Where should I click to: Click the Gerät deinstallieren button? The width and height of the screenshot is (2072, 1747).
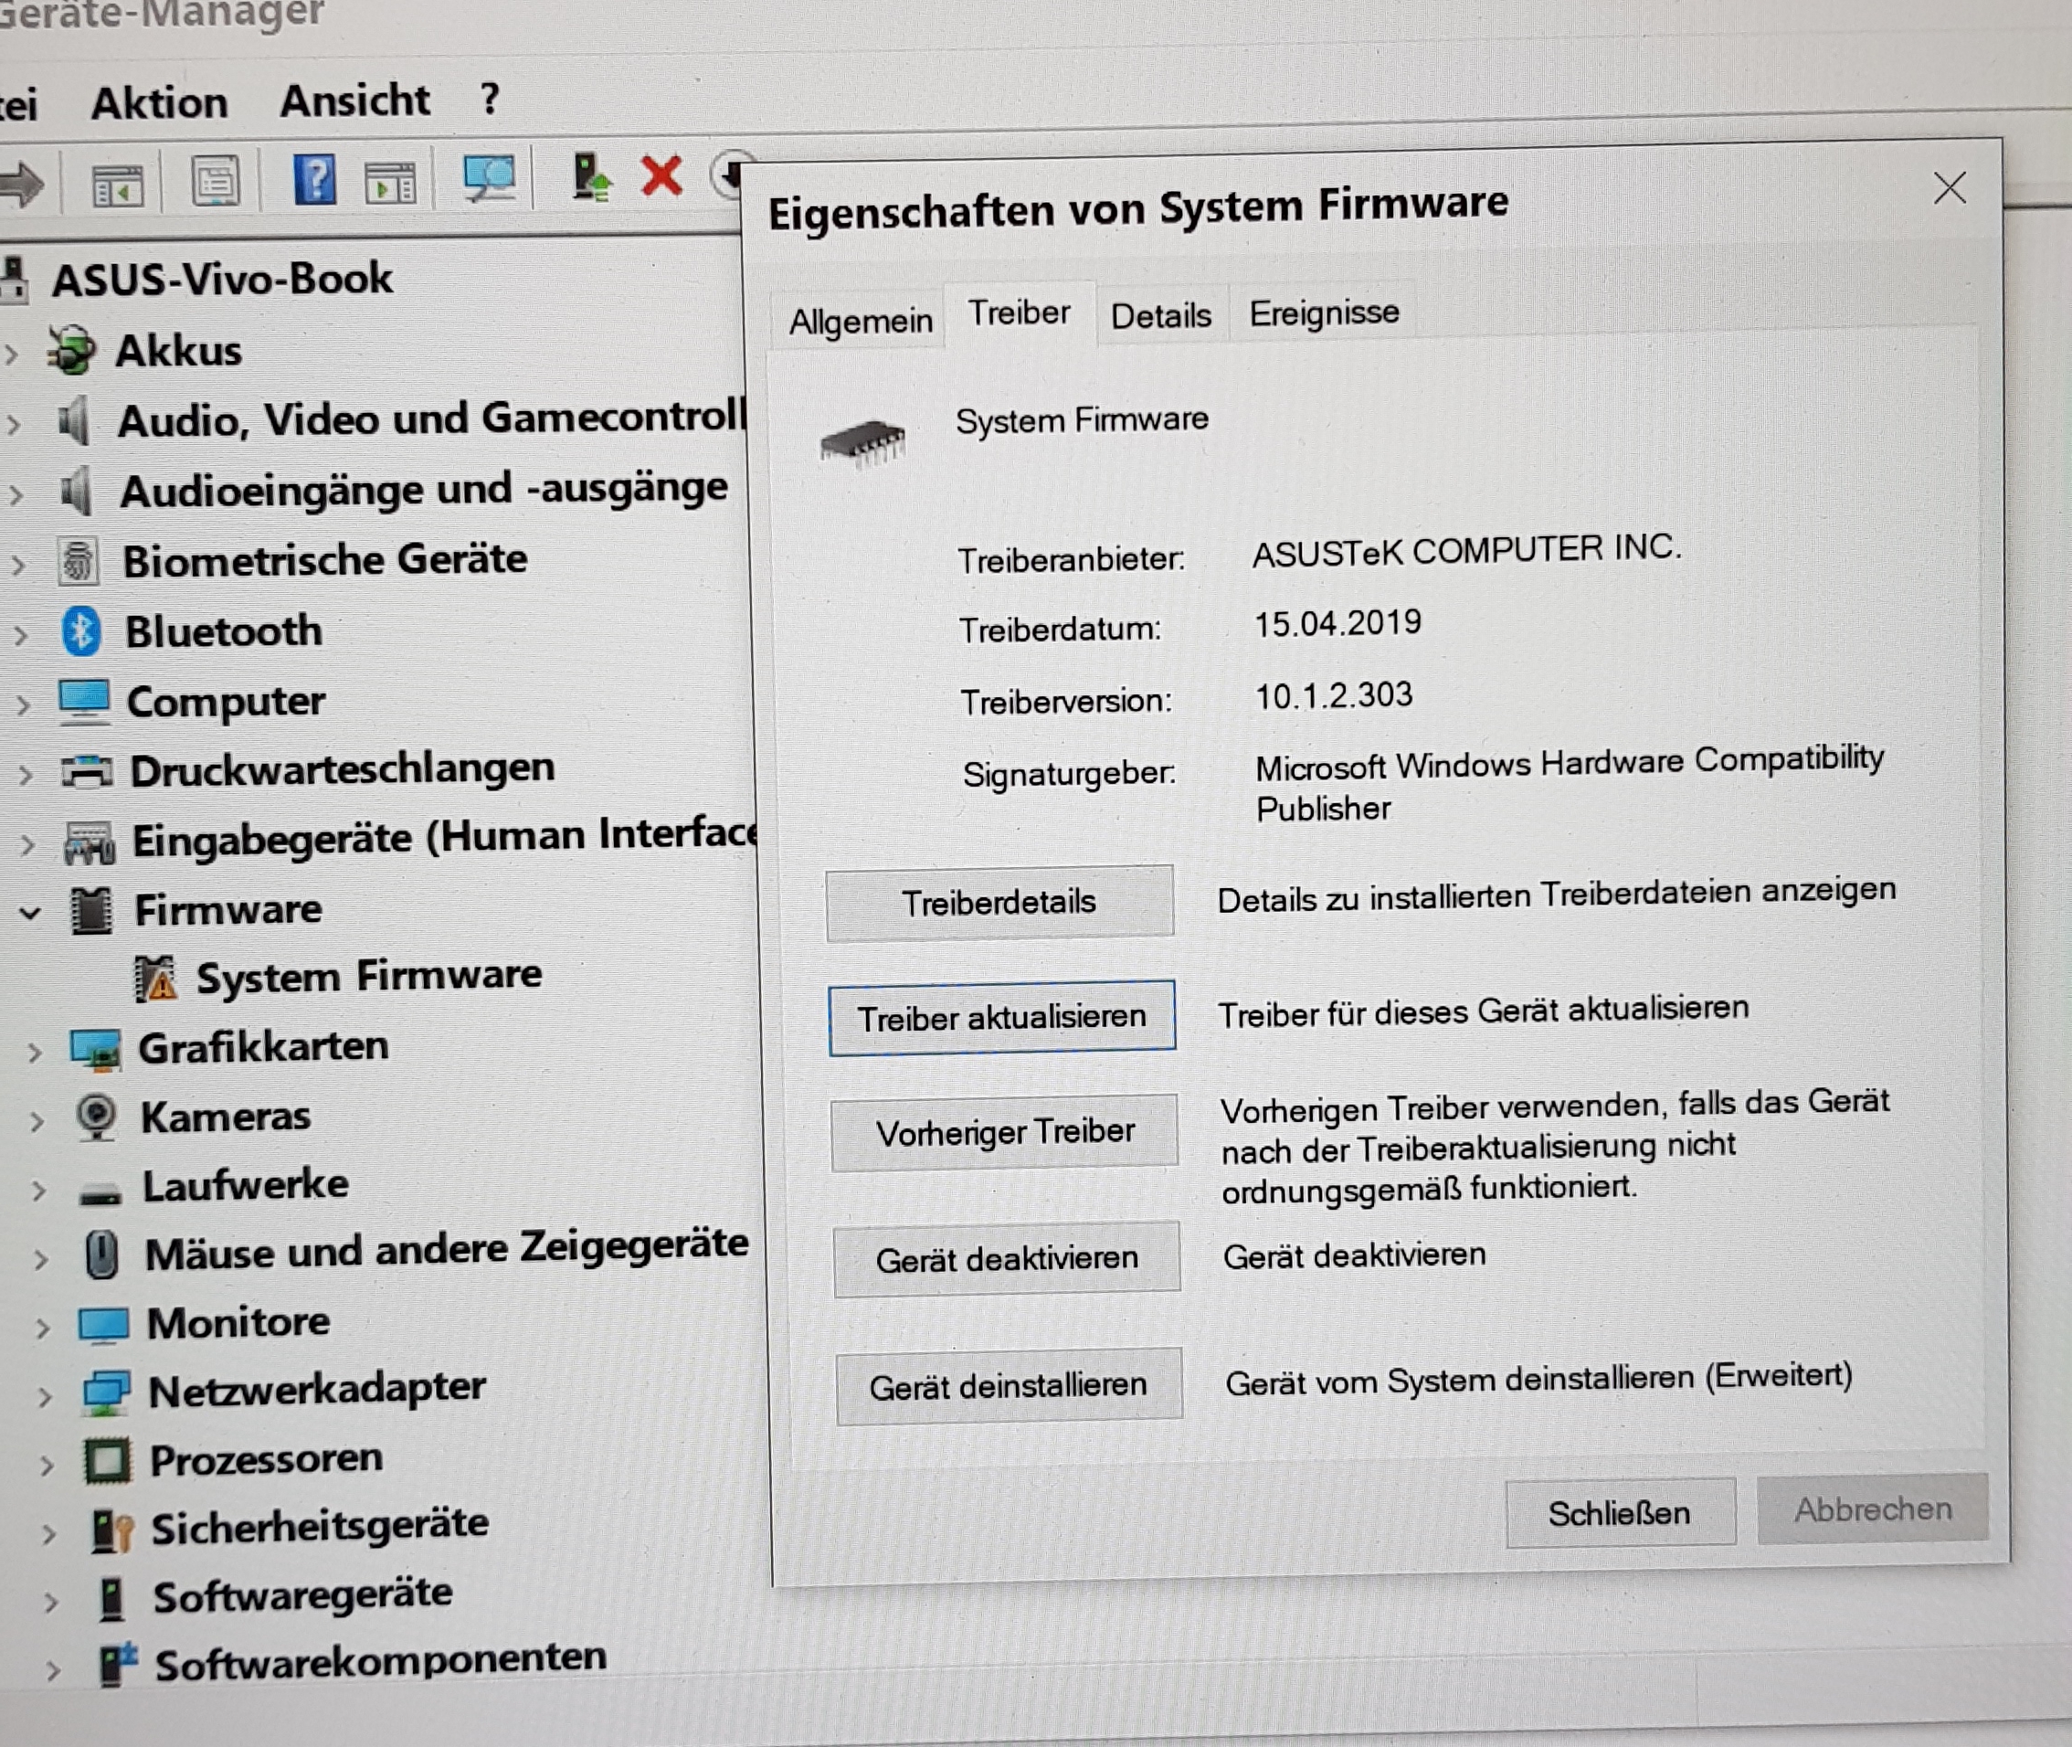(x=1008, y=1385)
